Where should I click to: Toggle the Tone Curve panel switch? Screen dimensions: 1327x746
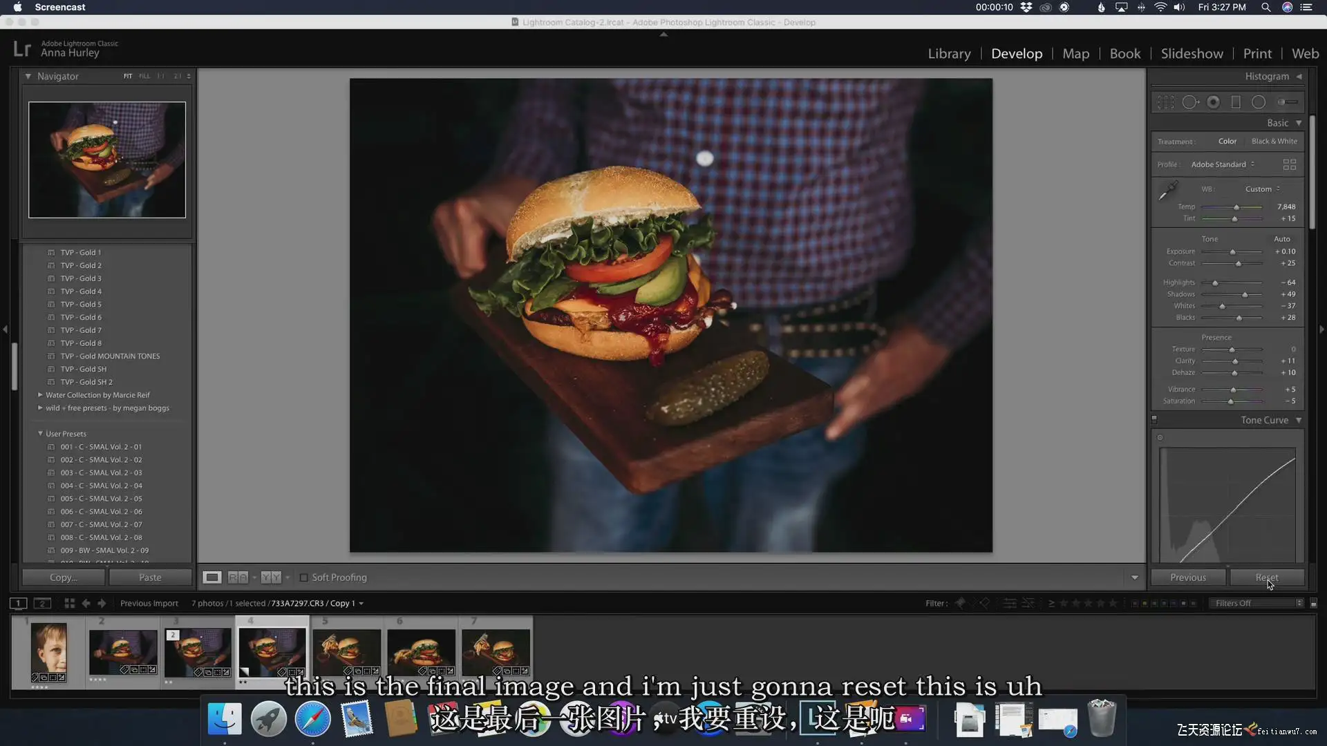tap(1154, 419)
